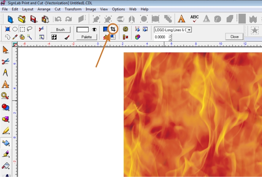Choose the ellipse selection tool

15,29
